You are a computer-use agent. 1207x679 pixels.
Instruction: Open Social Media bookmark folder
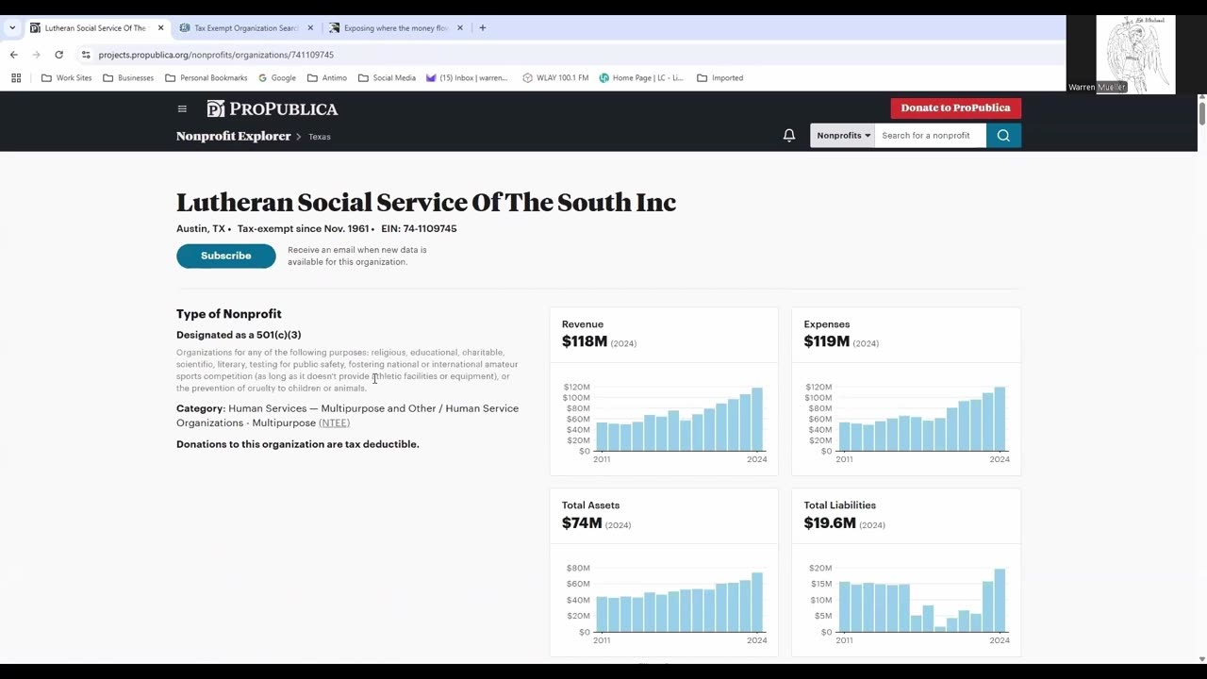[x=387, y=78]
